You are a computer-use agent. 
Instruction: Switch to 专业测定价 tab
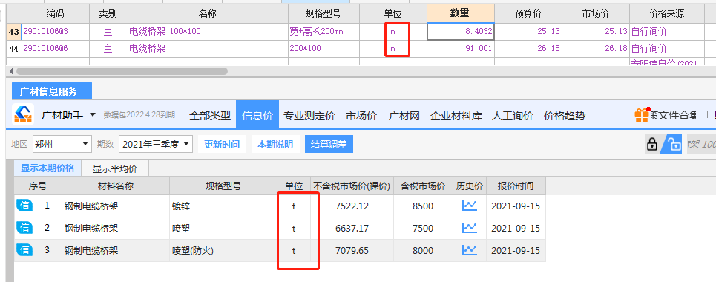(x=309, y=116)
